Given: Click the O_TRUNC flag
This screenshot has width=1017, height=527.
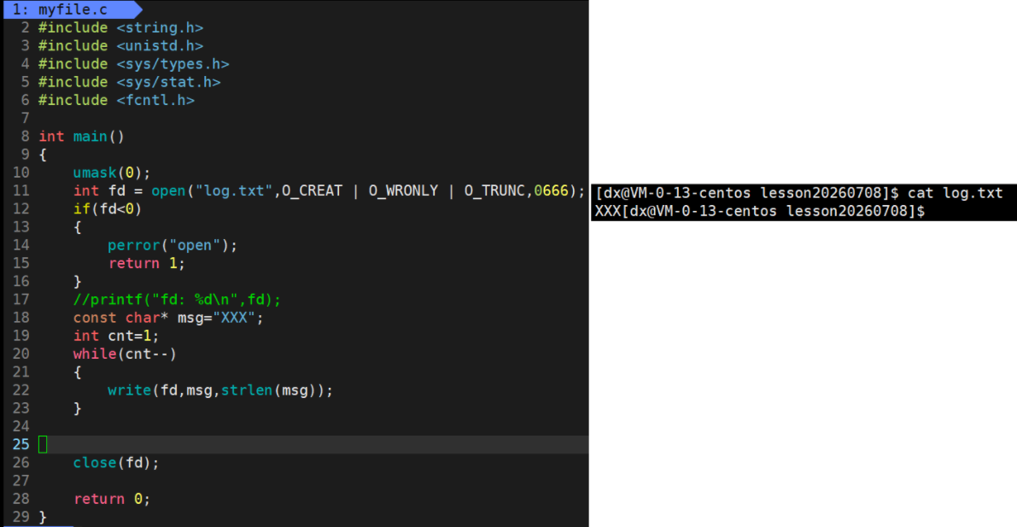Looking at the screenshot, I should 494,191.
